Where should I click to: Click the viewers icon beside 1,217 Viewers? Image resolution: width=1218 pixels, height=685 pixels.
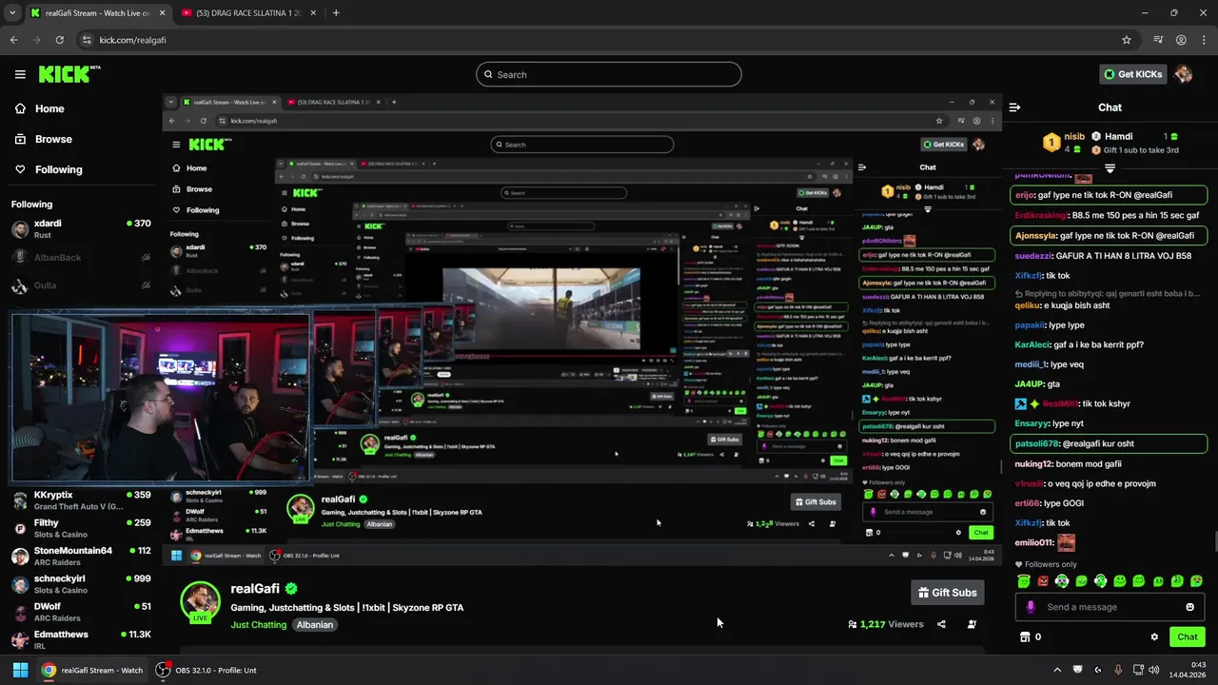(x=853, y=624)
